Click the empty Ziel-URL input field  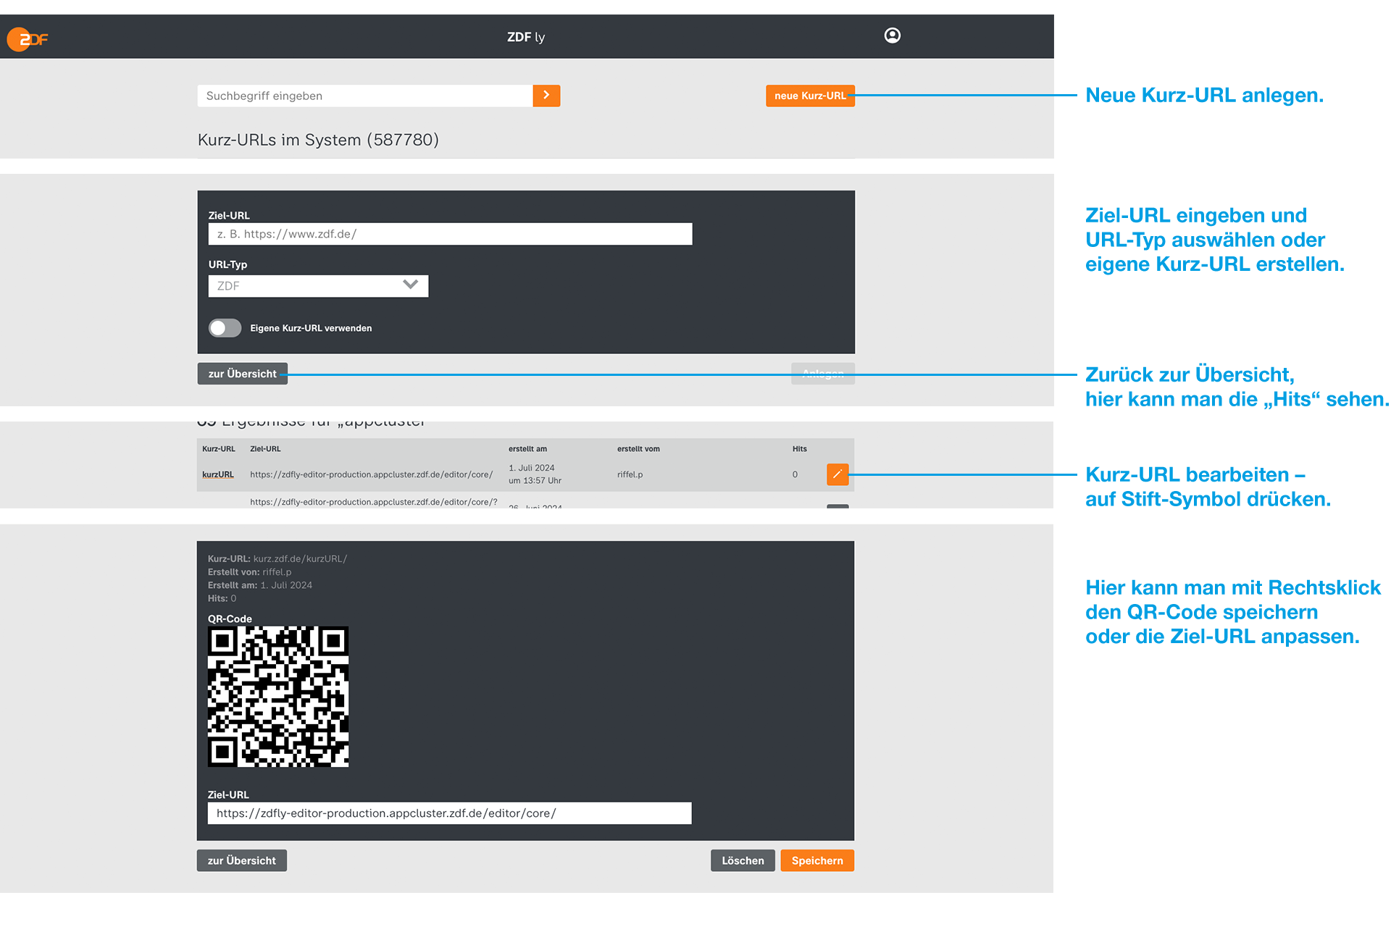click(449, 234)
